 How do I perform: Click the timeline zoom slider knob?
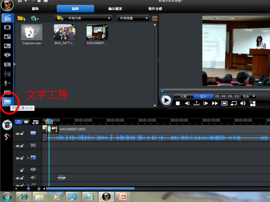coord(28,189)
